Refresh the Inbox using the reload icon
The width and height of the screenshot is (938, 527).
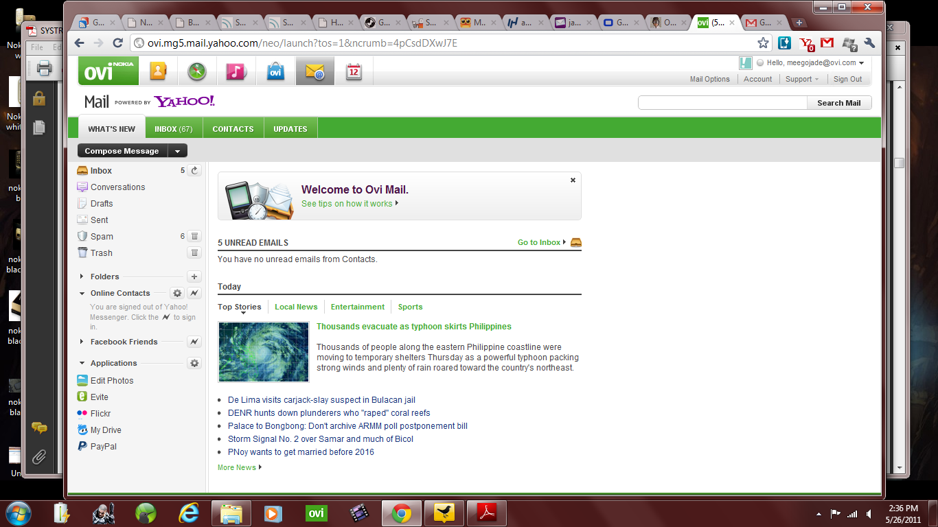point(194,170)
